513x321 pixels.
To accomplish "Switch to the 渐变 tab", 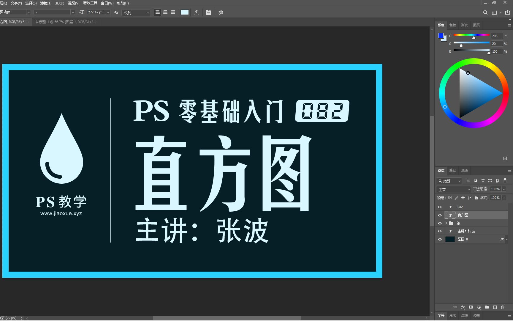I will [464, 25].
